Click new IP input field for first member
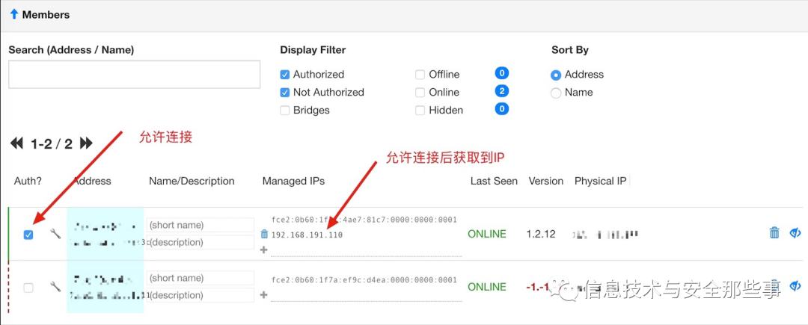Viewport: 808px width, 325px height. 367,250
